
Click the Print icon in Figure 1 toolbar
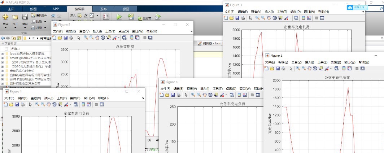pyautogui.click(x=22, y=105)
